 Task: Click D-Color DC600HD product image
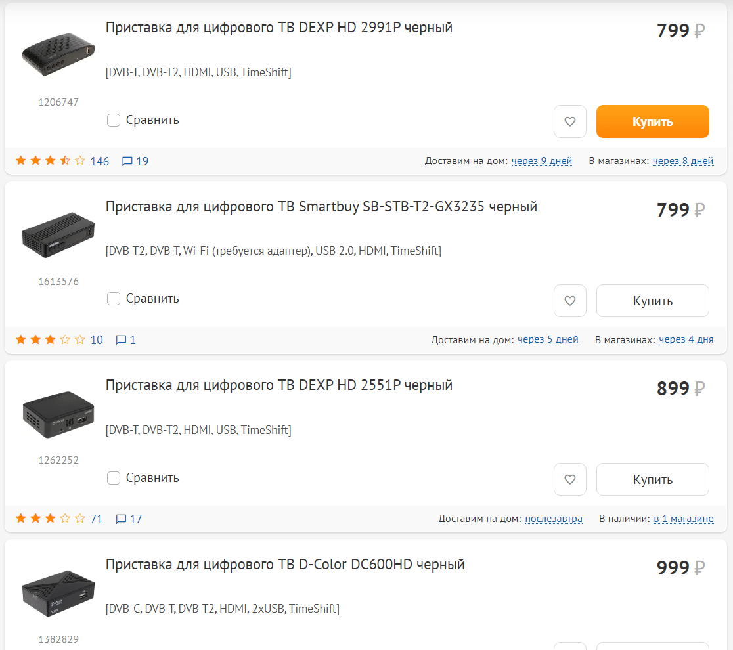click(x=58, y=593)
